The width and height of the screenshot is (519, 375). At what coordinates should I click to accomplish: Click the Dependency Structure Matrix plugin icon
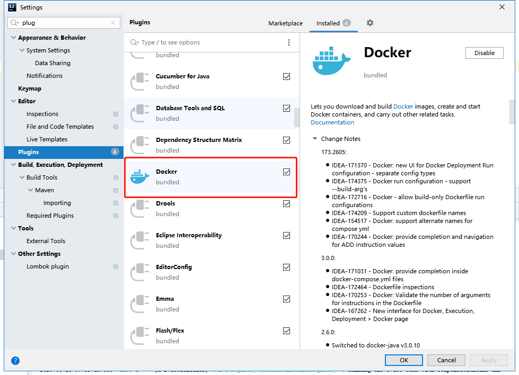139,145
